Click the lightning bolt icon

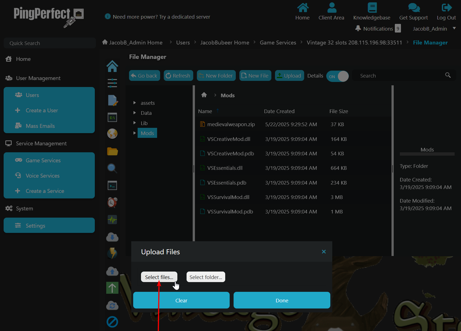tap(112, 253)
